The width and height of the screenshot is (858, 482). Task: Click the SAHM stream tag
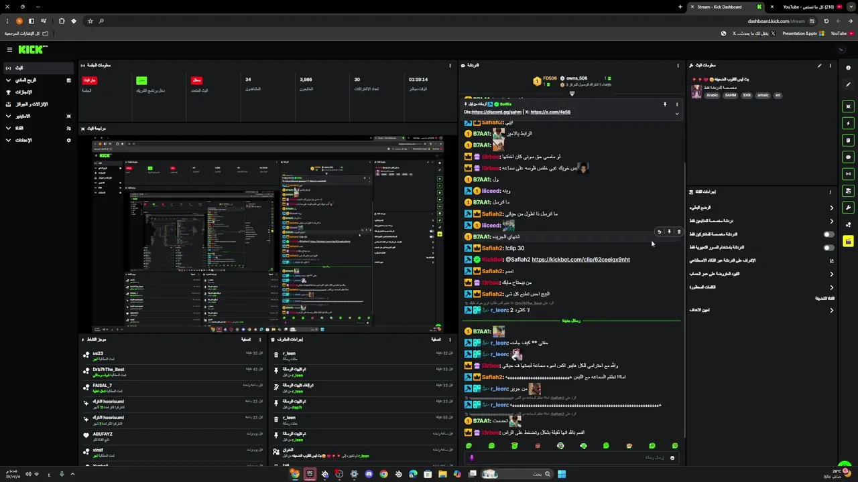(x=731, y=95)
